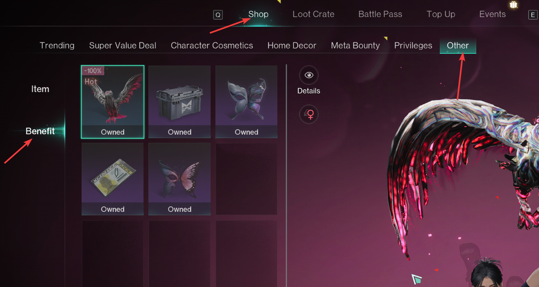Go to the Events tab

(492, 14)
